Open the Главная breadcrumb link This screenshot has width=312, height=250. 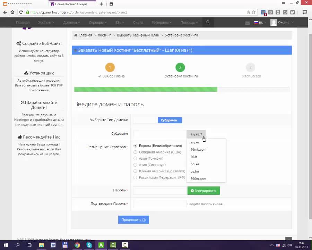[x=85, y=35]
